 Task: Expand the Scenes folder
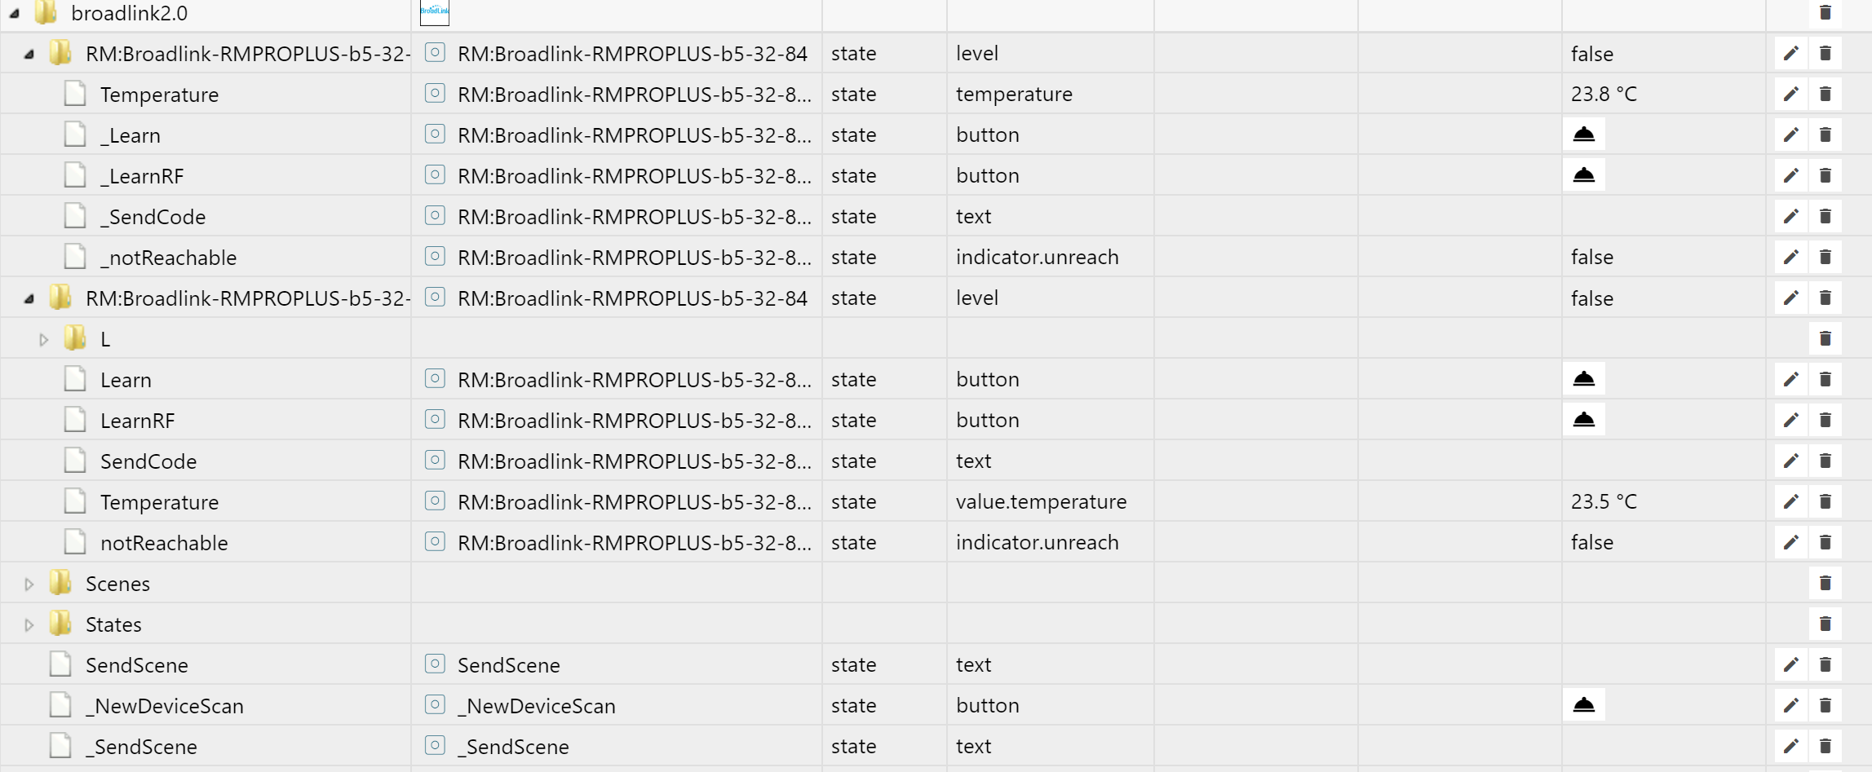(29, 584)
